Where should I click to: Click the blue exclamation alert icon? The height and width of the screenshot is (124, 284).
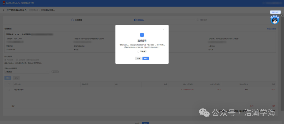142,35
